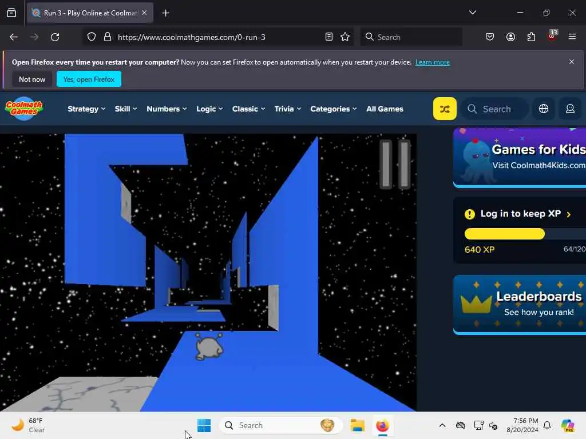Open Firefox account icon
The width and height of the screenshot is (586, 439).
pos(510,37)
